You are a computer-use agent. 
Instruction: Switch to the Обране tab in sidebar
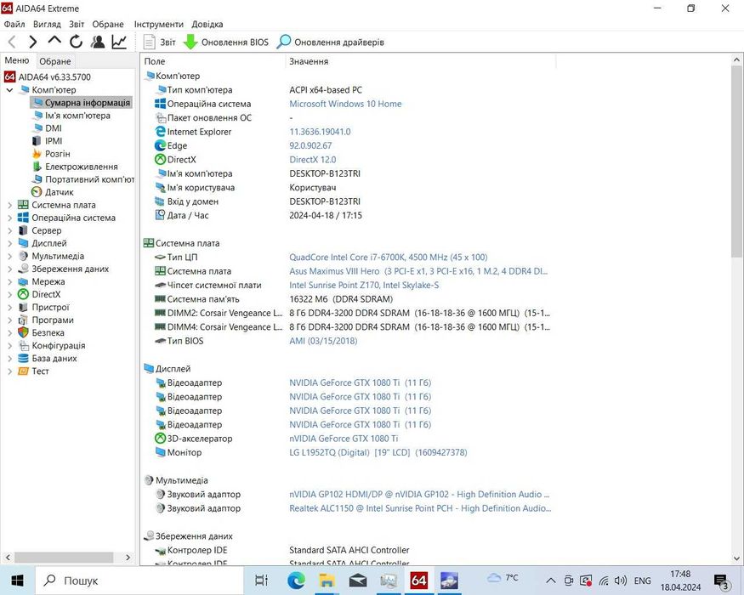coord(55,61)
